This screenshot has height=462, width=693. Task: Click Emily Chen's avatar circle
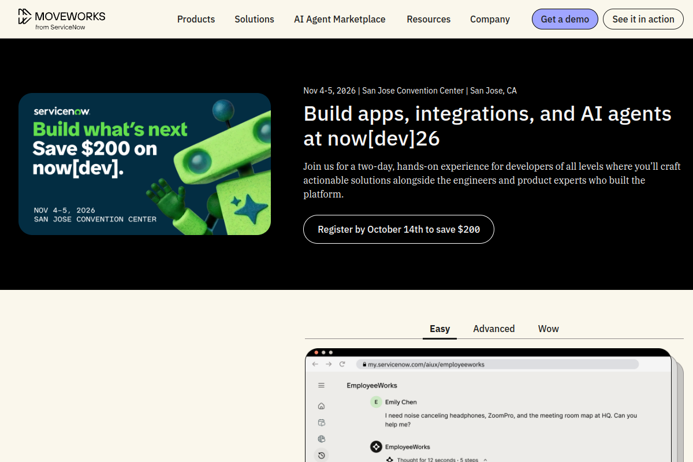tap(377, 402)
